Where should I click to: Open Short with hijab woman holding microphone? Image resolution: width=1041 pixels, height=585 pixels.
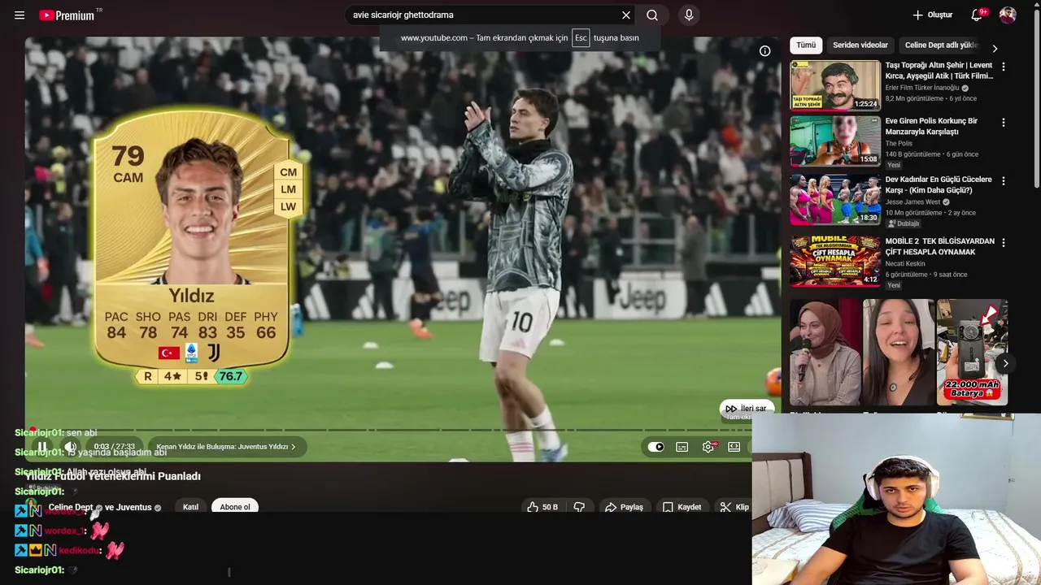coord(825,352)
